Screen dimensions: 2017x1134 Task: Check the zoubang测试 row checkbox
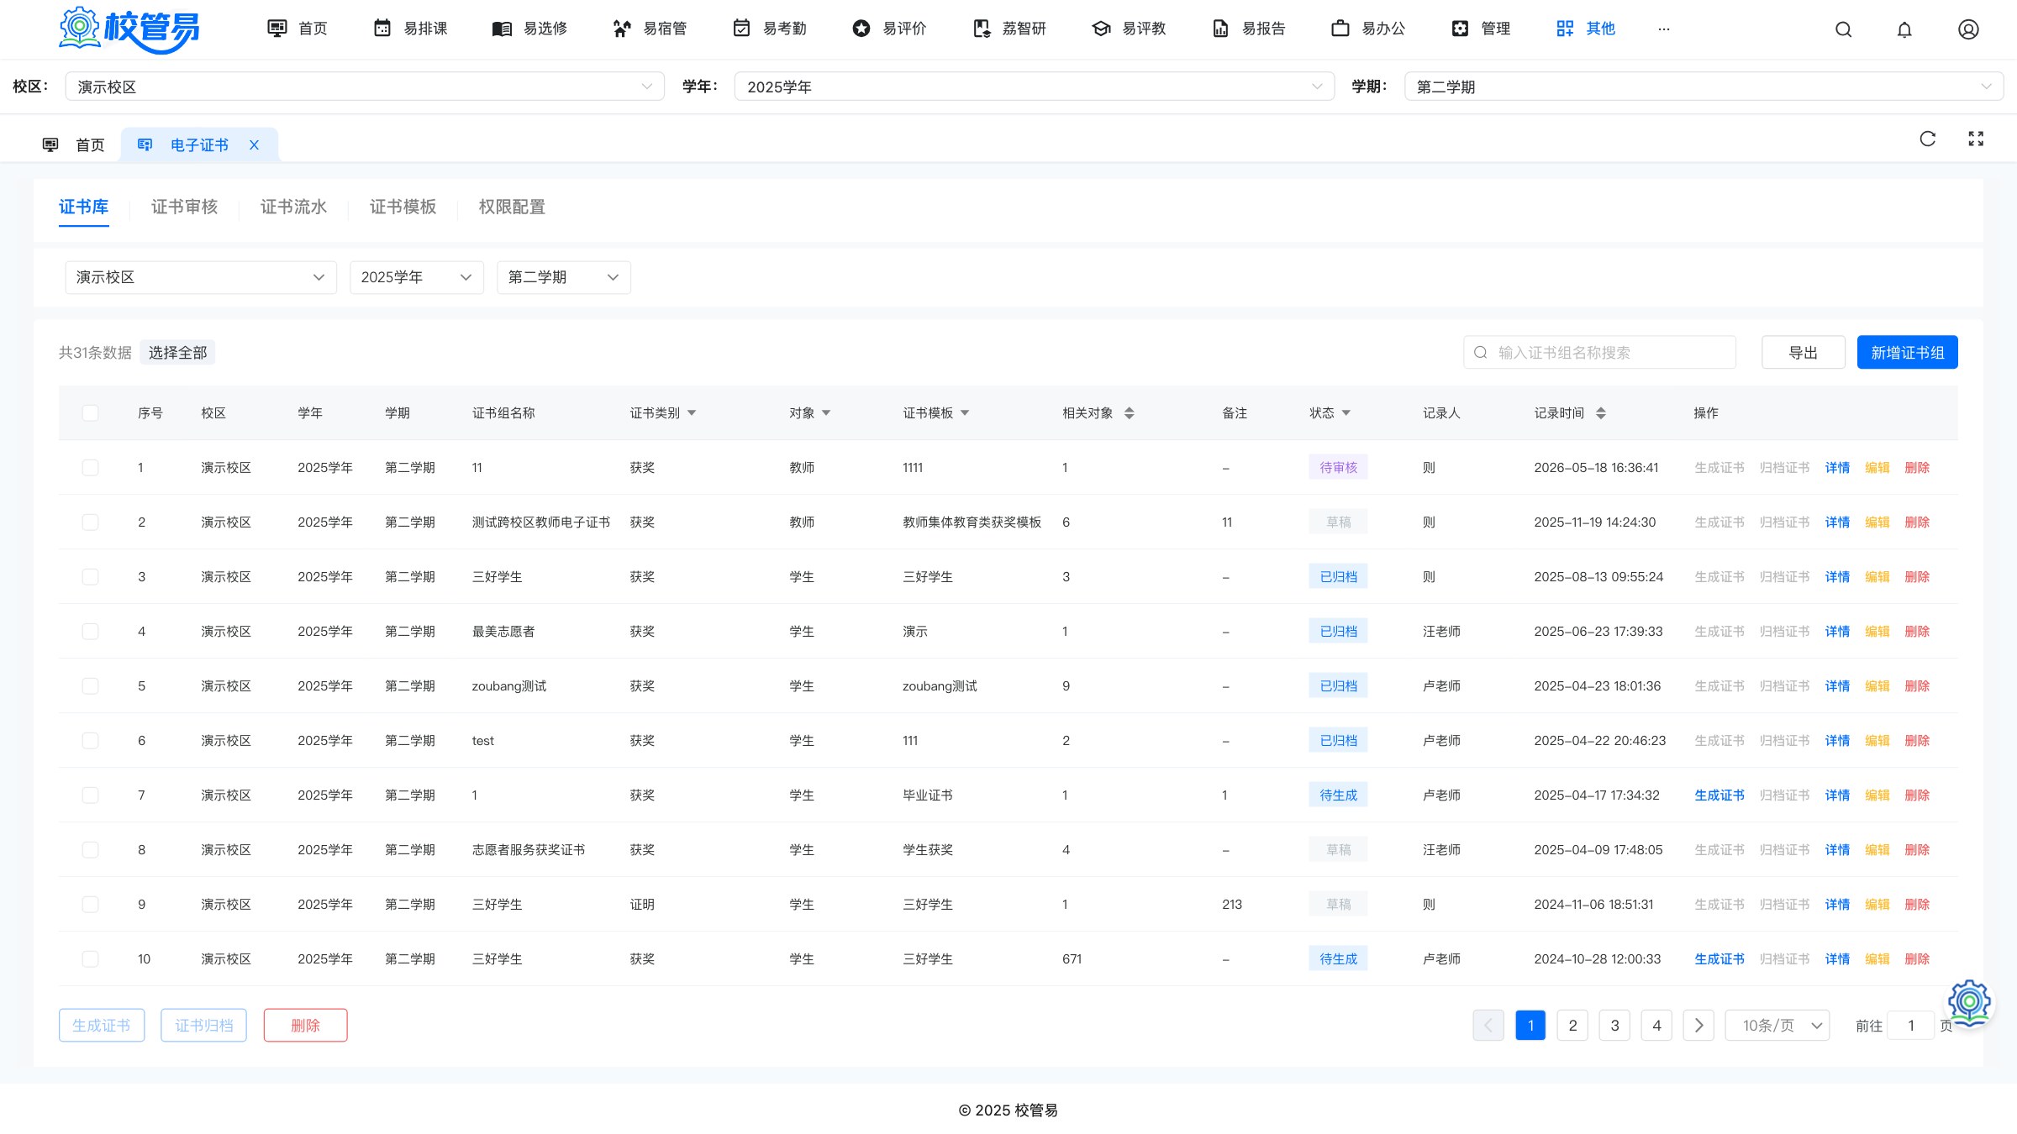point(90,686)
